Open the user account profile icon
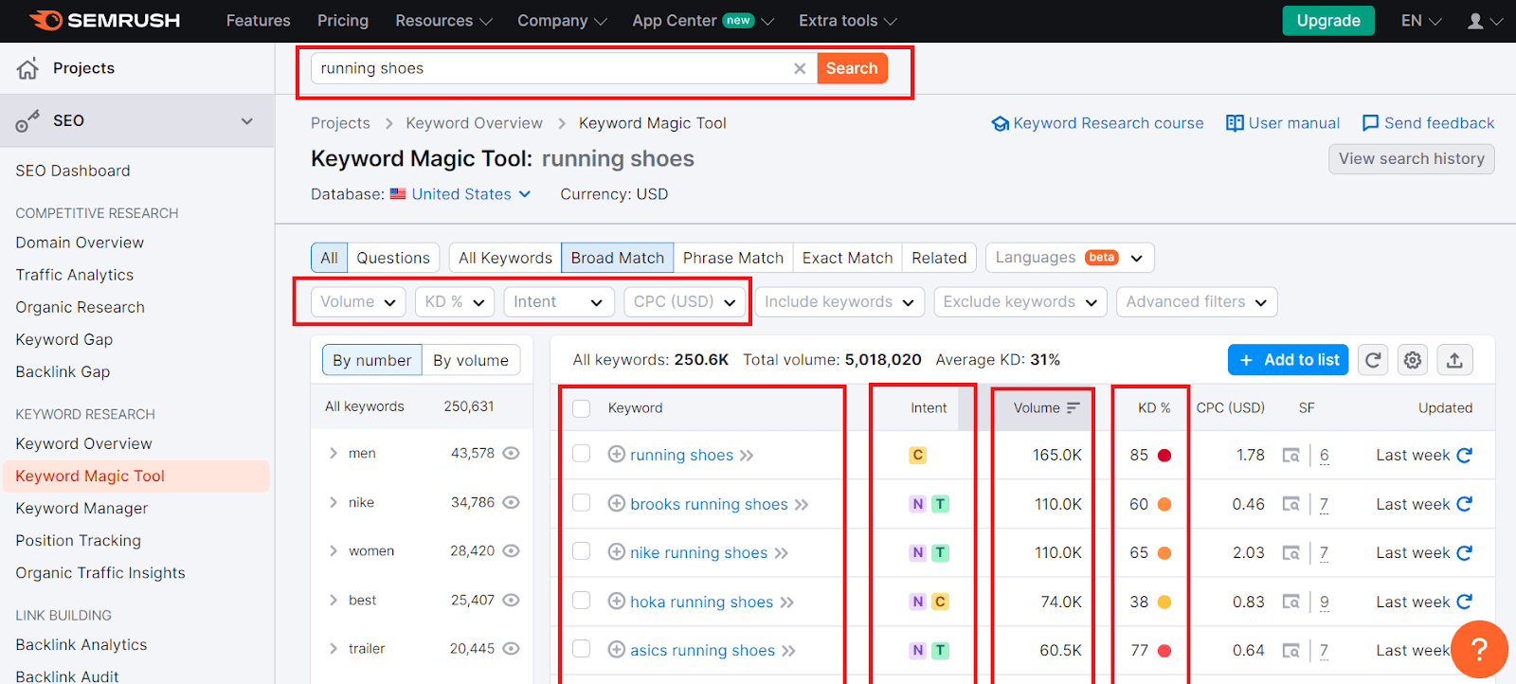 (x=1475, y=21)
